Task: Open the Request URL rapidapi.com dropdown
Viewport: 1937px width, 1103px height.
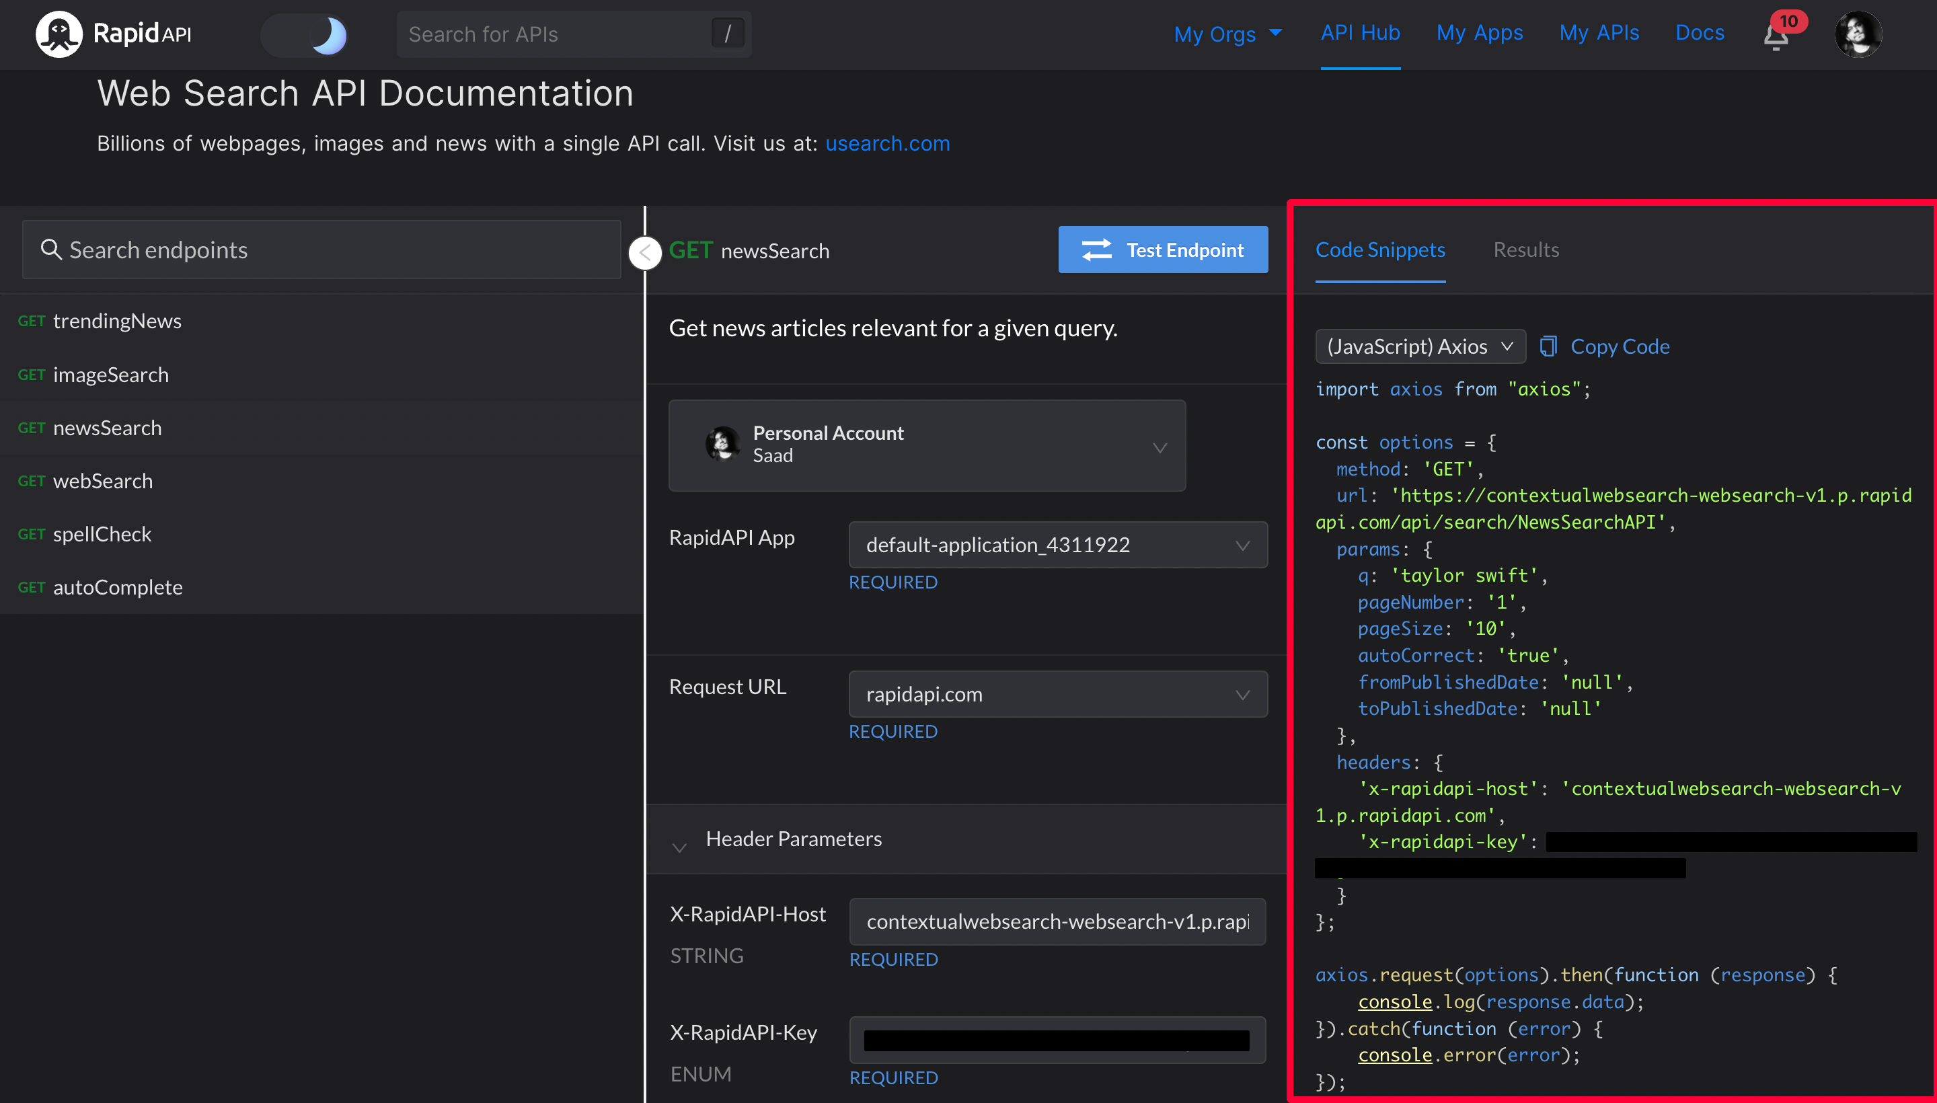Action: (x=1057, y=694)
